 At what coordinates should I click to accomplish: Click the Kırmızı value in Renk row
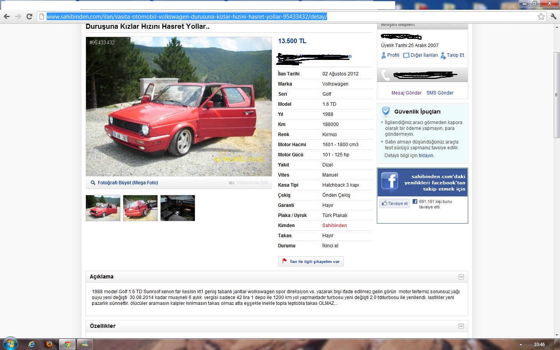tap(329, 135)
